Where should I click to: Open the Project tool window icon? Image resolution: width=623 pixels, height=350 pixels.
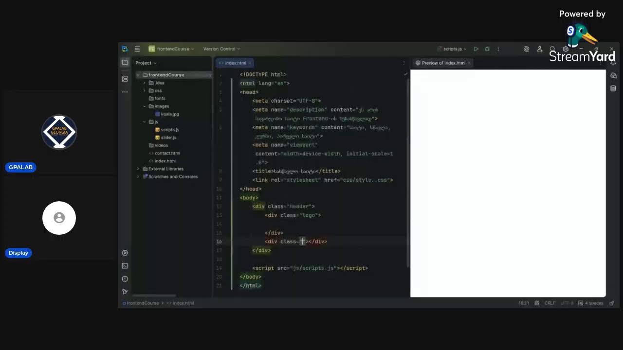[125, 63]
